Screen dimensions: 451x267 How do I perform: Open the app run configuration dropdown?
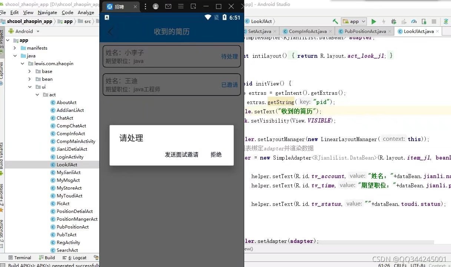354,21
